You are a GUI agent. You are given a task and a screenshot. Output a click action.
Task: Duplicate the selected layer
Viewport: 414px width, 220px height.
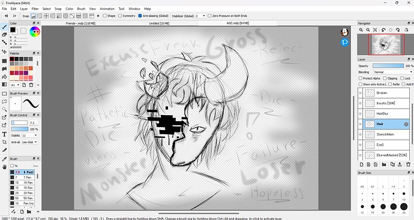(392, 164)
